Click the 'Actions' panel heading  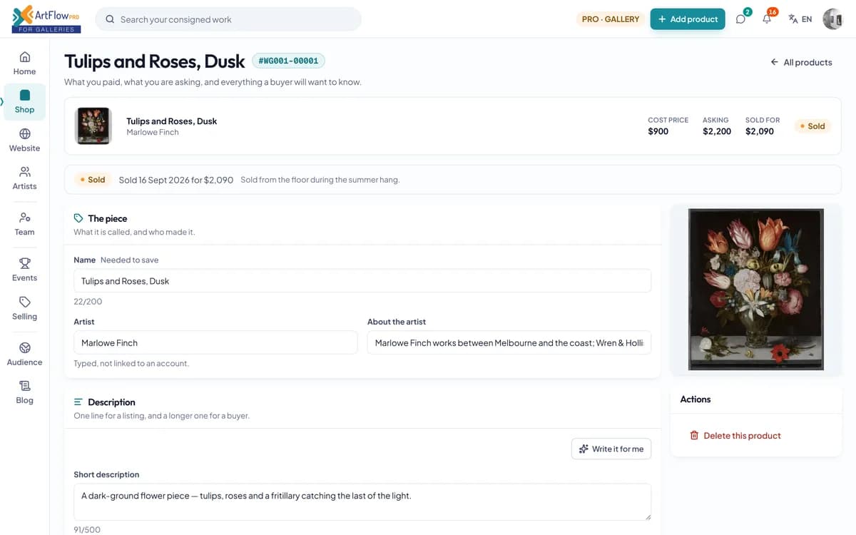pos(695,399)
